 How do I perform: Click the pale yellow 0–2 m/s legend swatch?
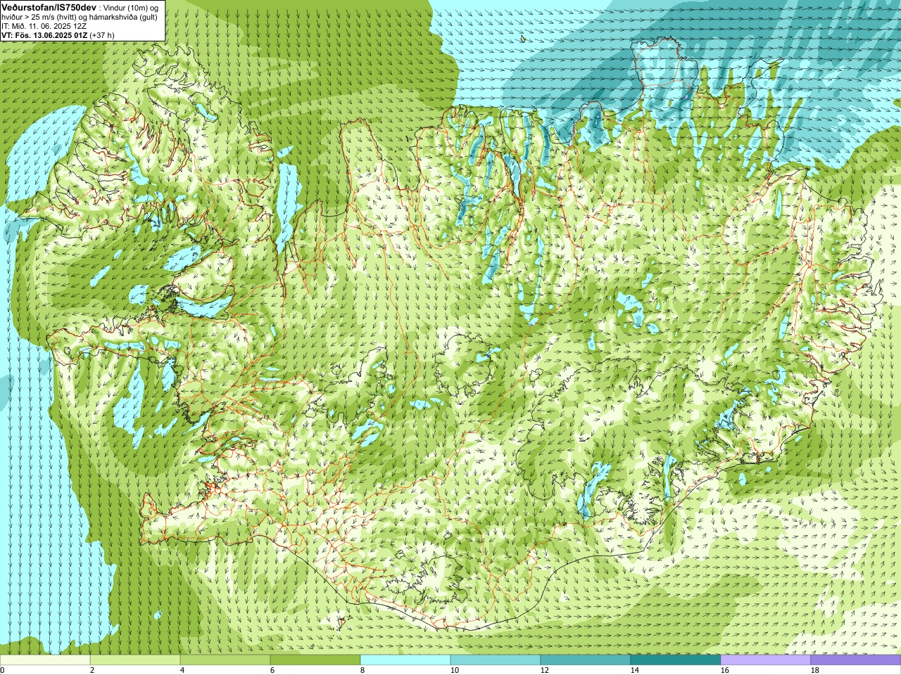click(x=45, y=660)
